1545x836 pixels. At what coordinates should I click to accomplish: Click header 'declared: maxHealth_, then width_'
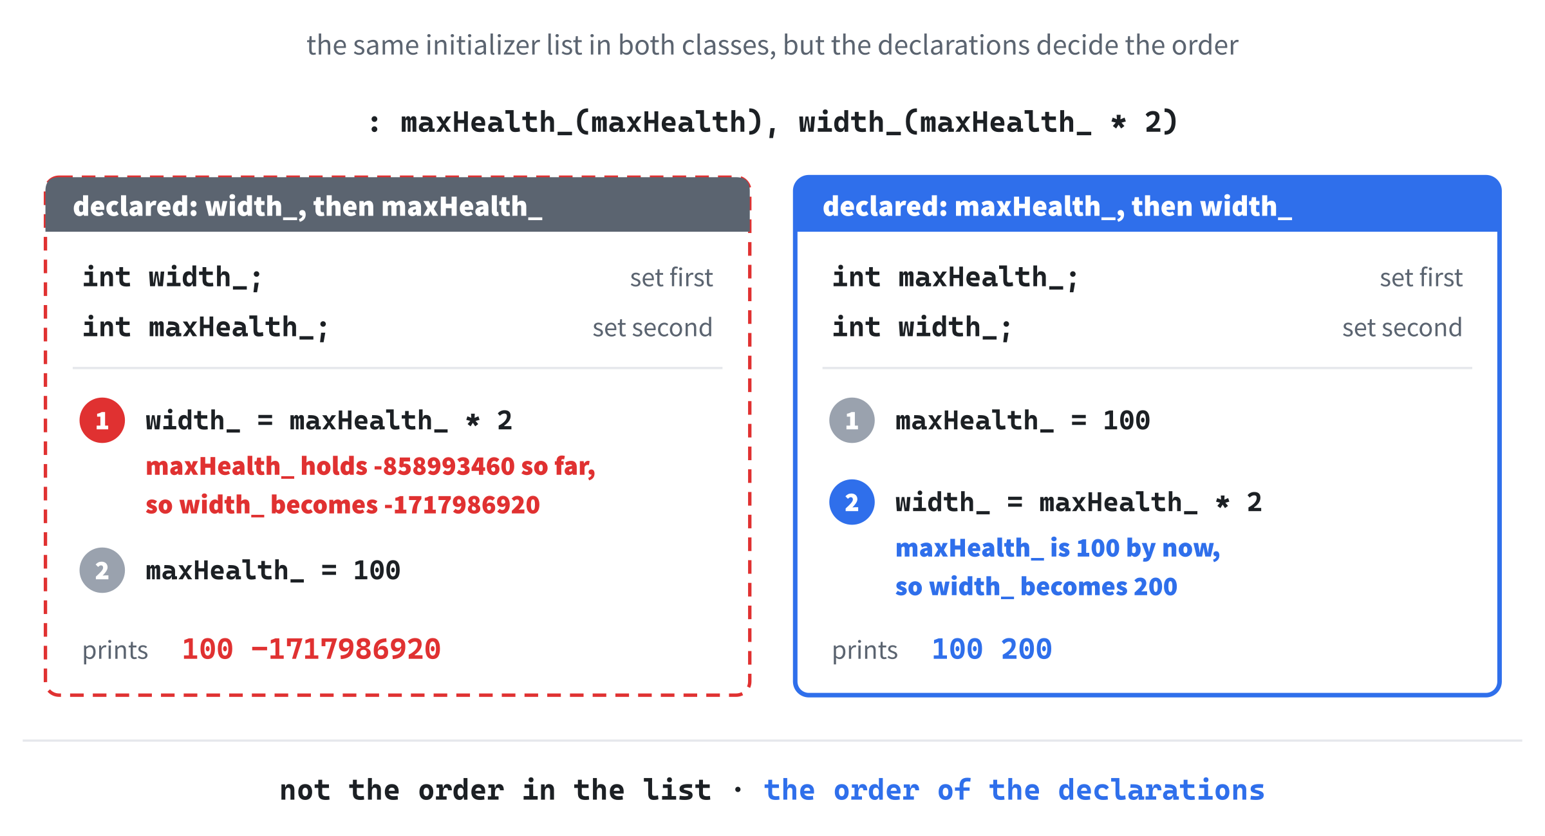[1057, 207]
